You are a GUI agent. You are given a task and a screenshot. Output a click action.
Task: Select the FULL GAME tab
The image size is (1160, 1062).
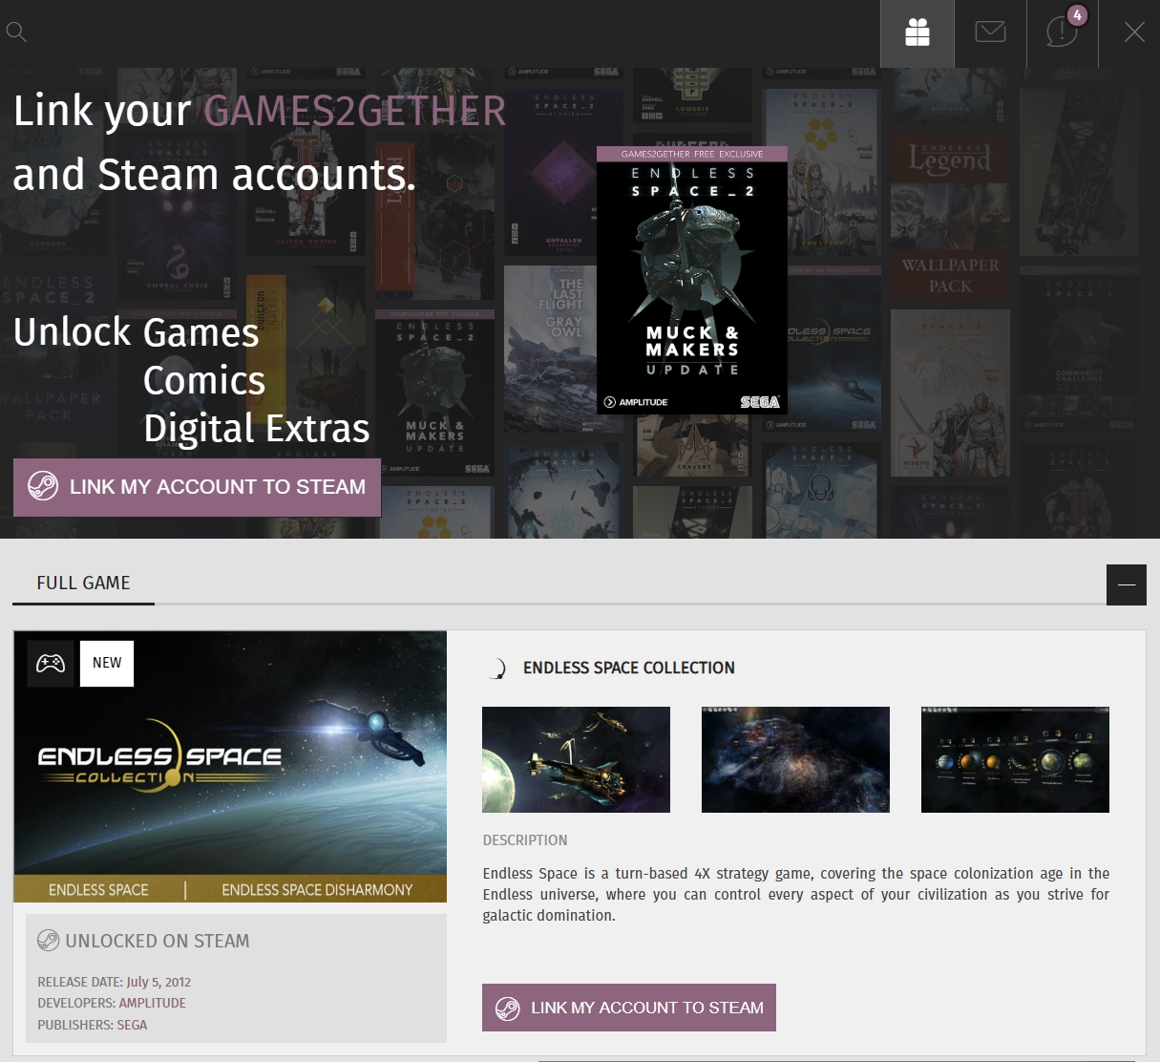click(x=83, y=583)
